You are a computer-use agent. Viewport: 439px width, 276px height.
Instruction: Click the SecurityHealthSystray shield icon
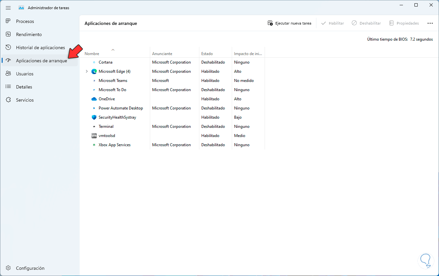point(94,117)
